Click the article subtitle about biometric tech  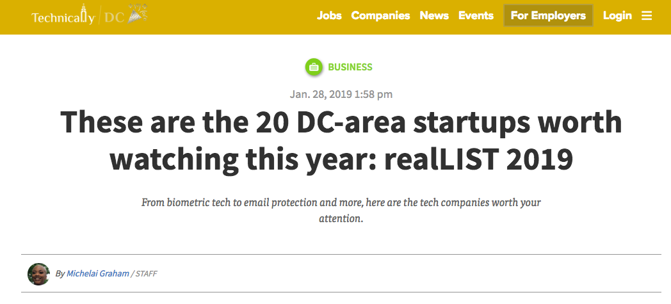pyautogui.click(x=341, y=211)
